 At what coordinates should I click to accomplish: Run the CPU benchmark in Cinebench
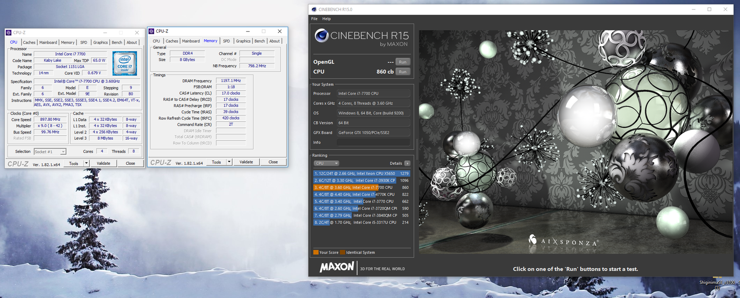click(x=403, y=72)
